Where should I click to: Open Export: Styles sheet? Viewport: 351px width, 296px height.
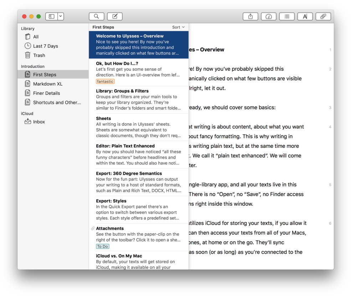[139, 210]
